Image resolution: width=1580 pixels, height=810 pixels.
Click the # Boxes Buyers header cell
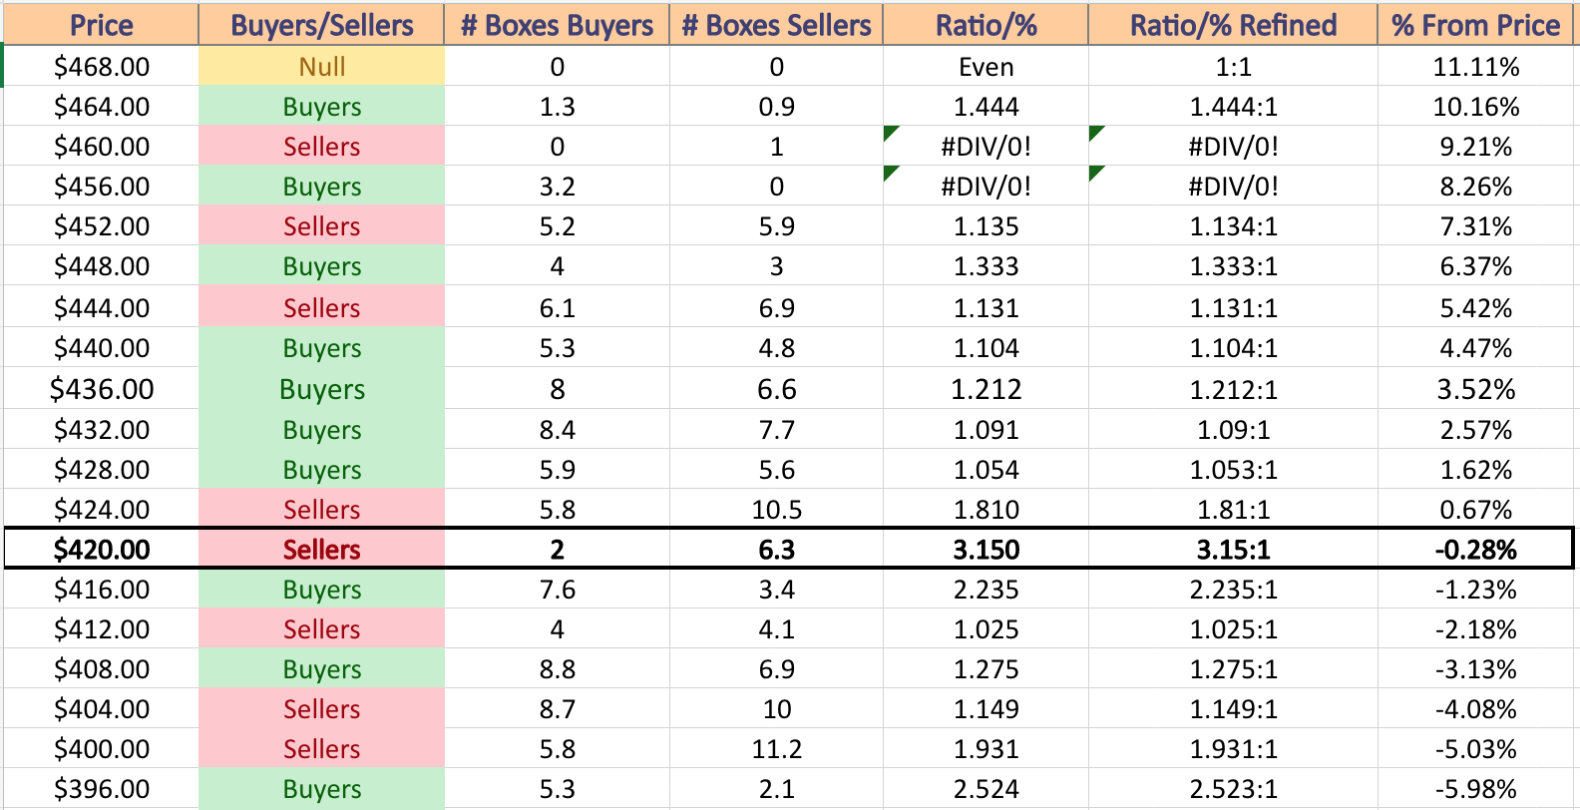[x=557, y=25]
